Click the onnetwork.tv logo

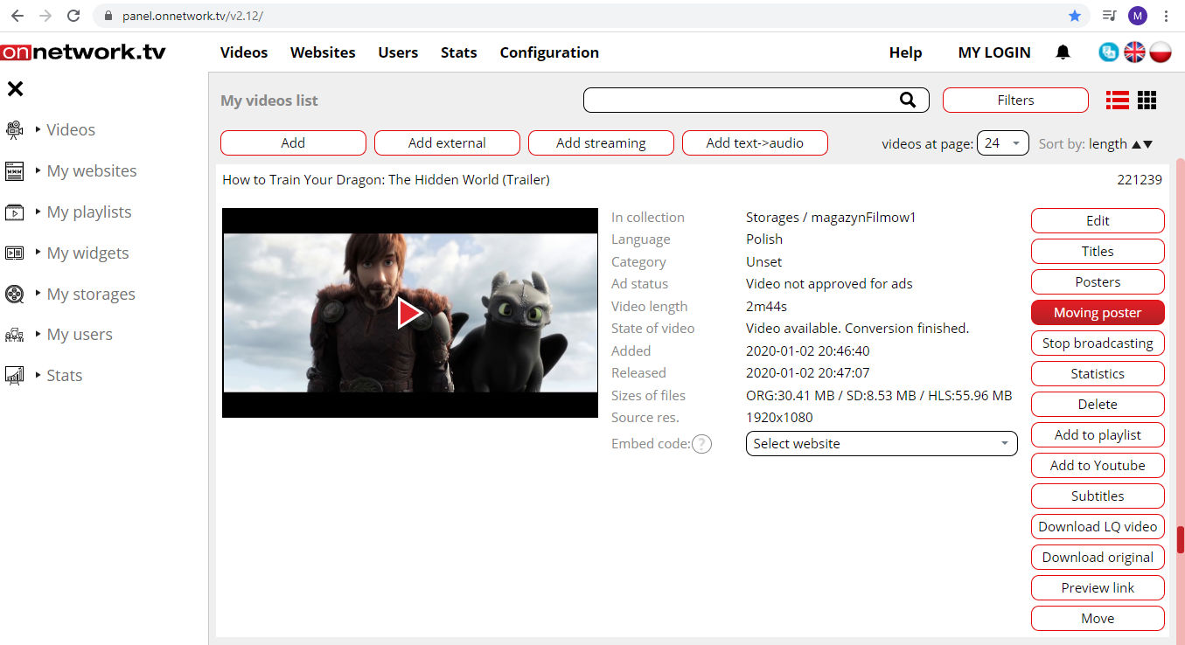pos(83,52)
